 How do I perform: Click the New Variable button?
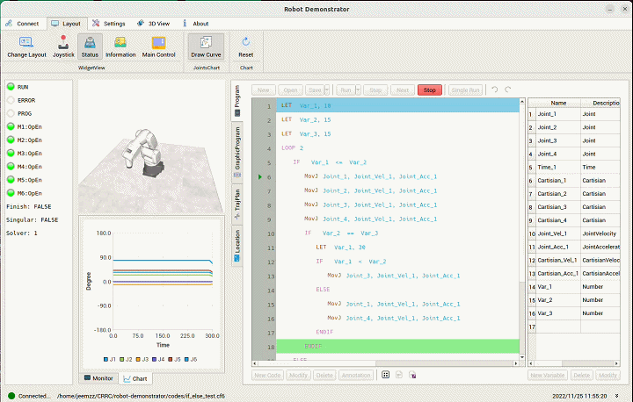coord(548,375)
